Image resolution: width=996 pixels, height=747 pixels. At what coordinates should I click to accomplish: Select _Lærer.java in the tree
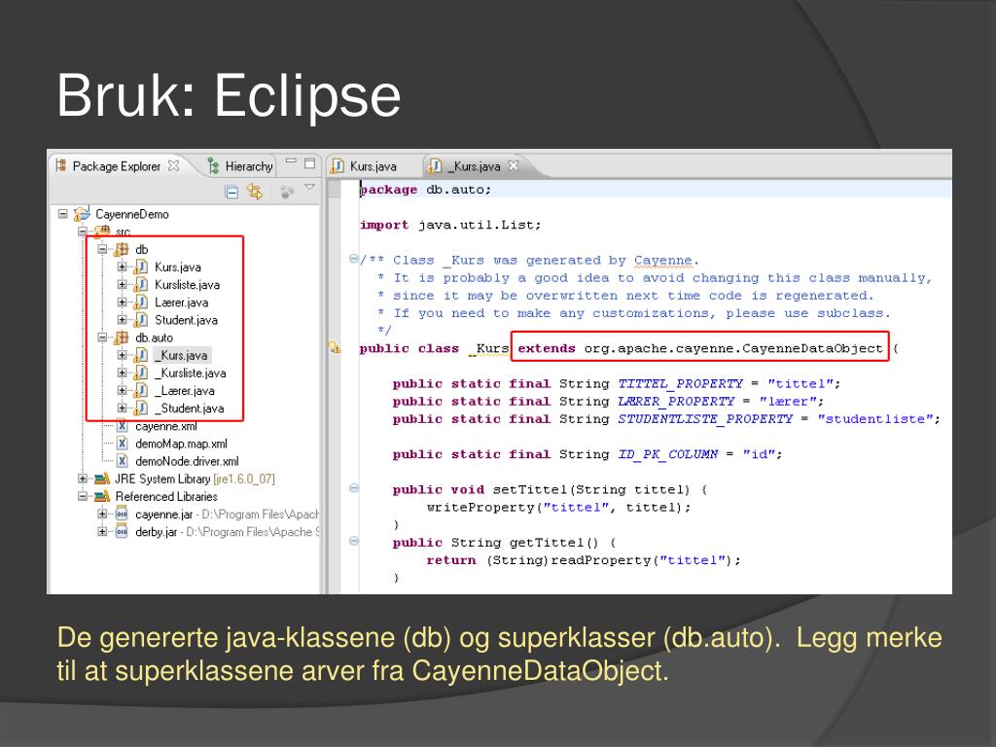click(184, 391)
